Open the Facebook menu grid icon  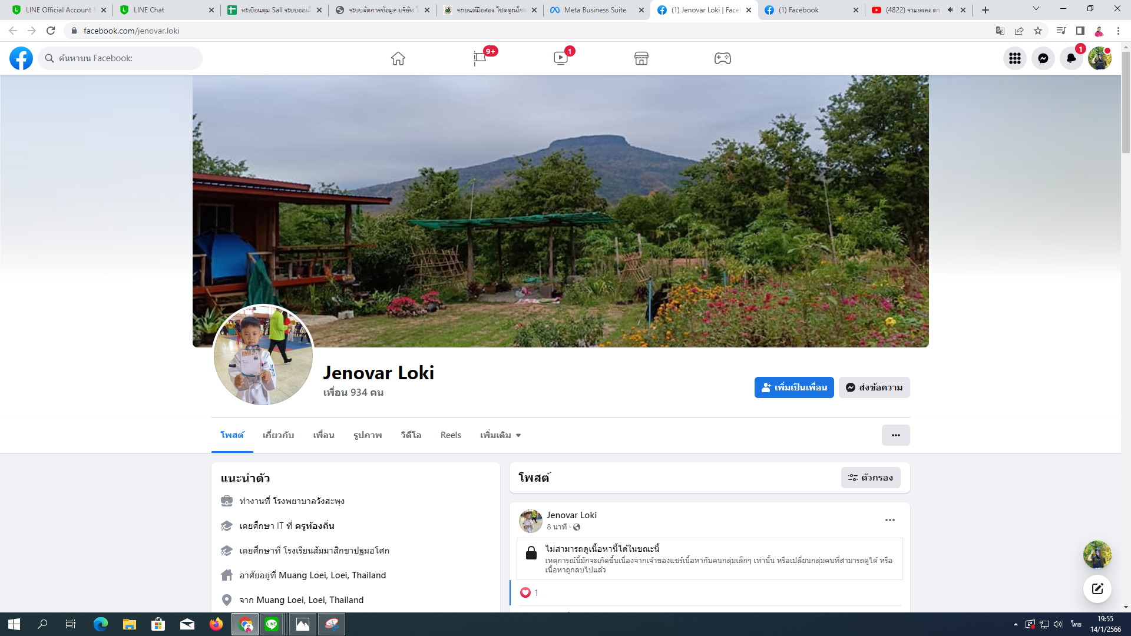(1014, 58)
